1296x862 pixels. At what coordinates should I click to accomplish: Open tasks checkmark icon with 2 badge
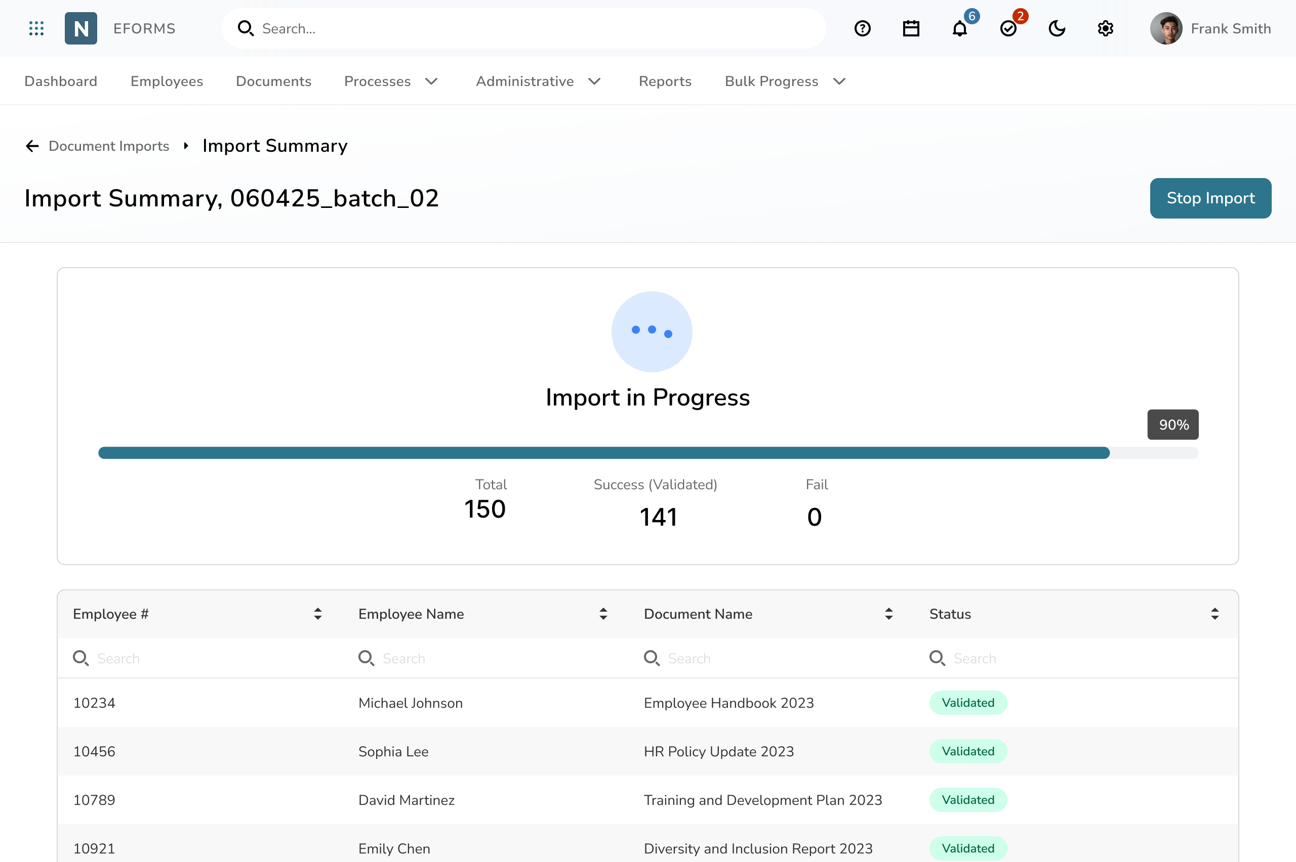1008,29
